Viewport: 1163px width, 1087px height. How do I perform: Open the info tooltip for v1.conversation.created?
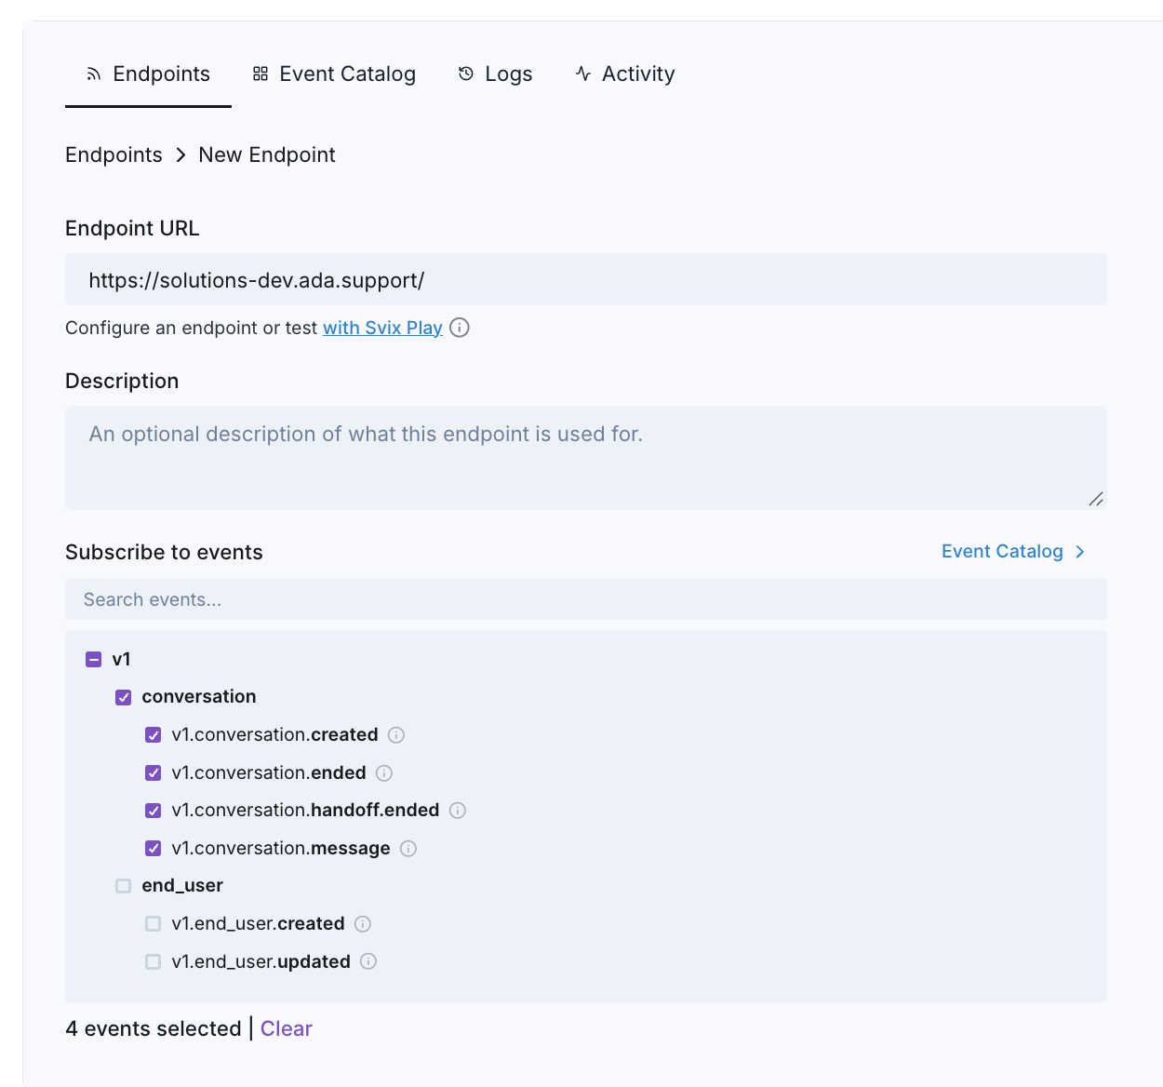(x=395, y=735)
